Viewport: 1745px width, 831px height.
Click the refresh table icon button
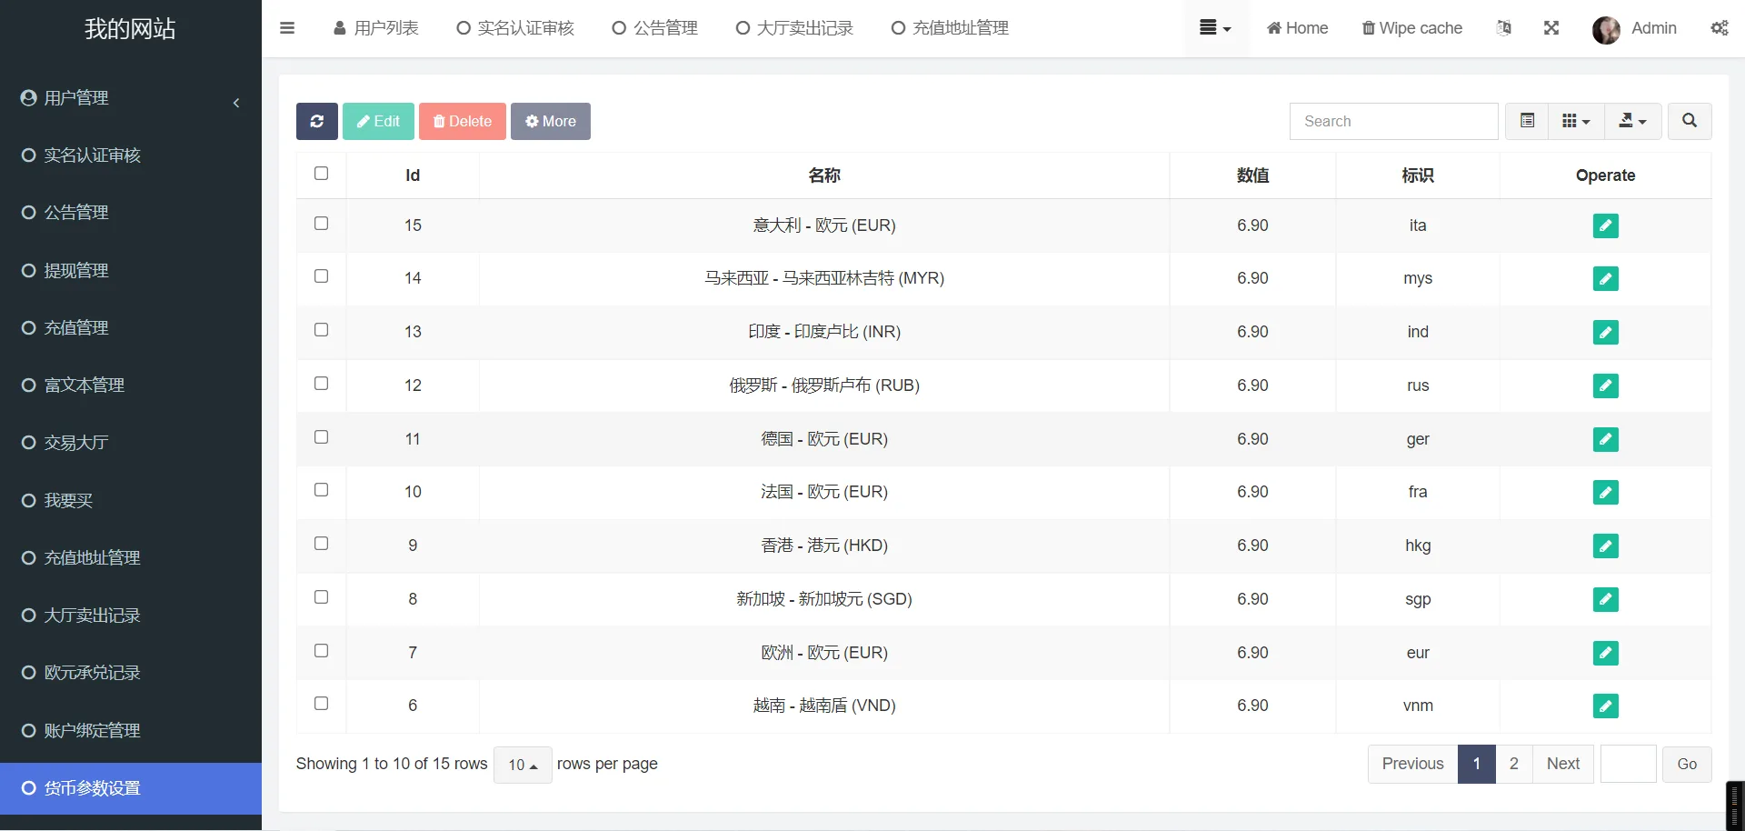pos(316,121)
